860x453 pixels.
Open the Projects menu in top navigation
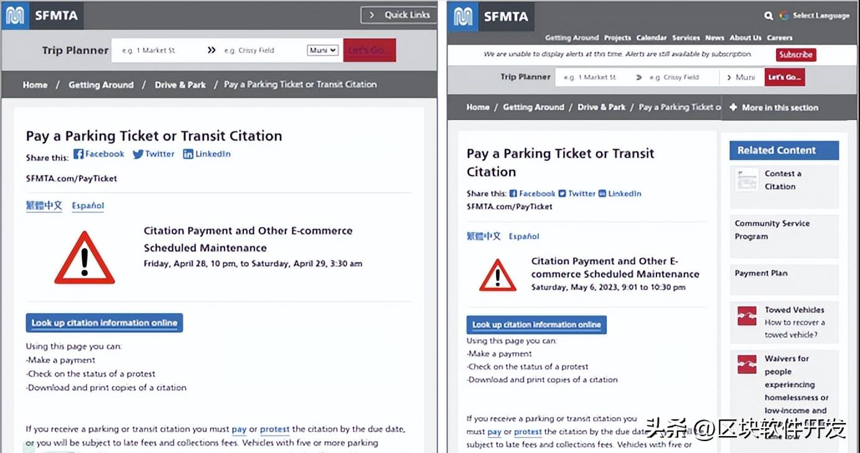[x=617, y=38]
